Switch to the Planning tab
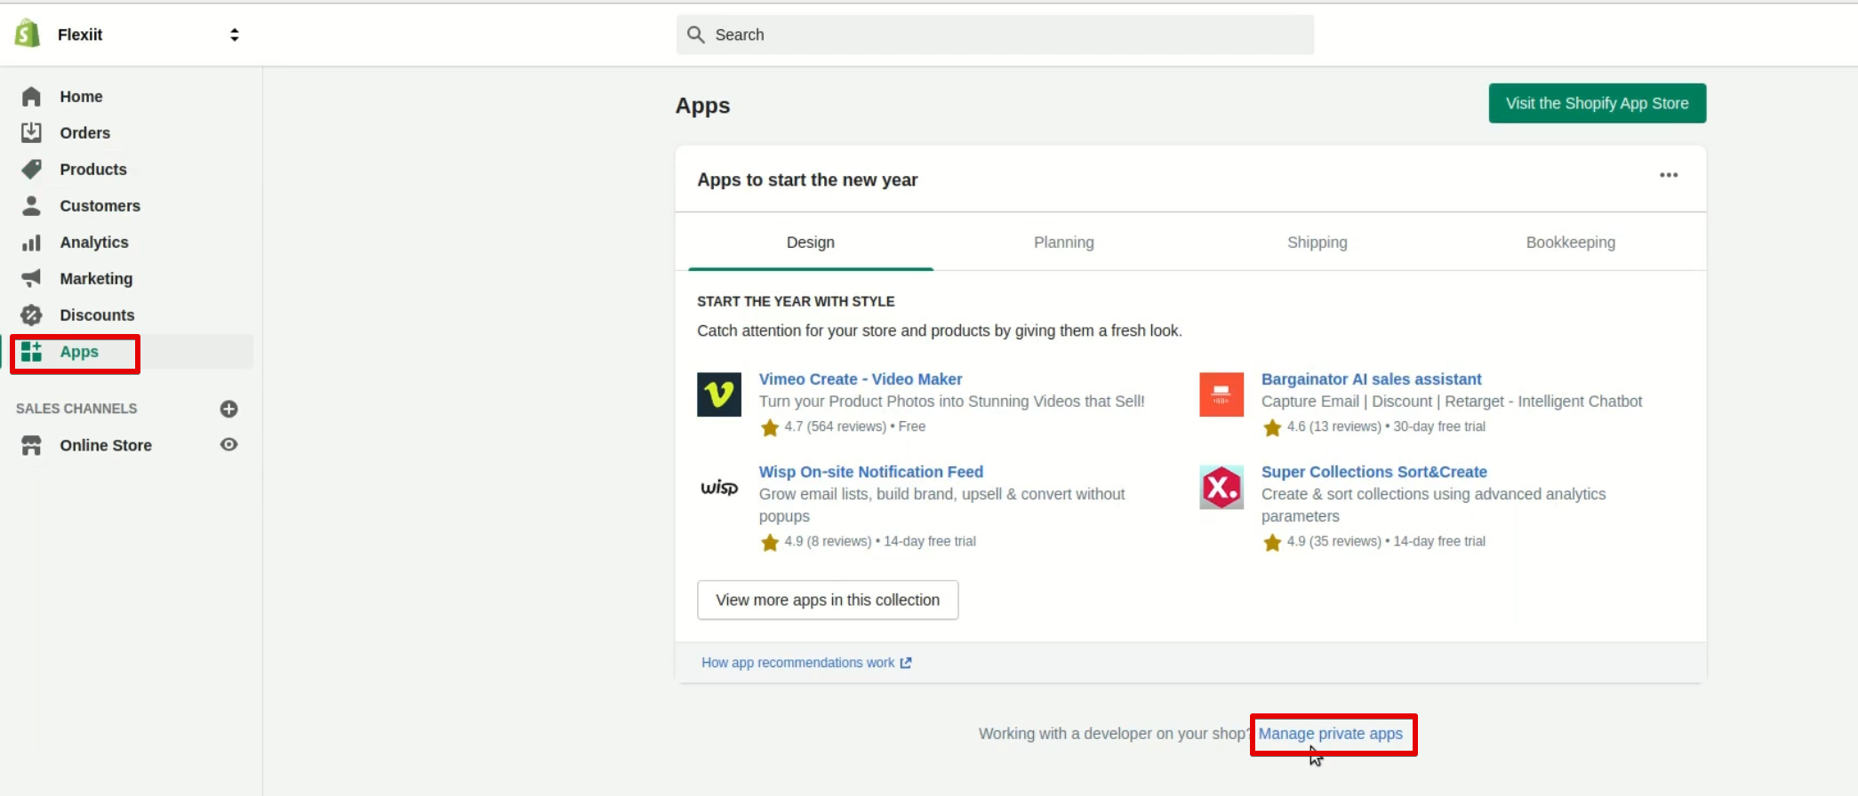 (1064, 243)
